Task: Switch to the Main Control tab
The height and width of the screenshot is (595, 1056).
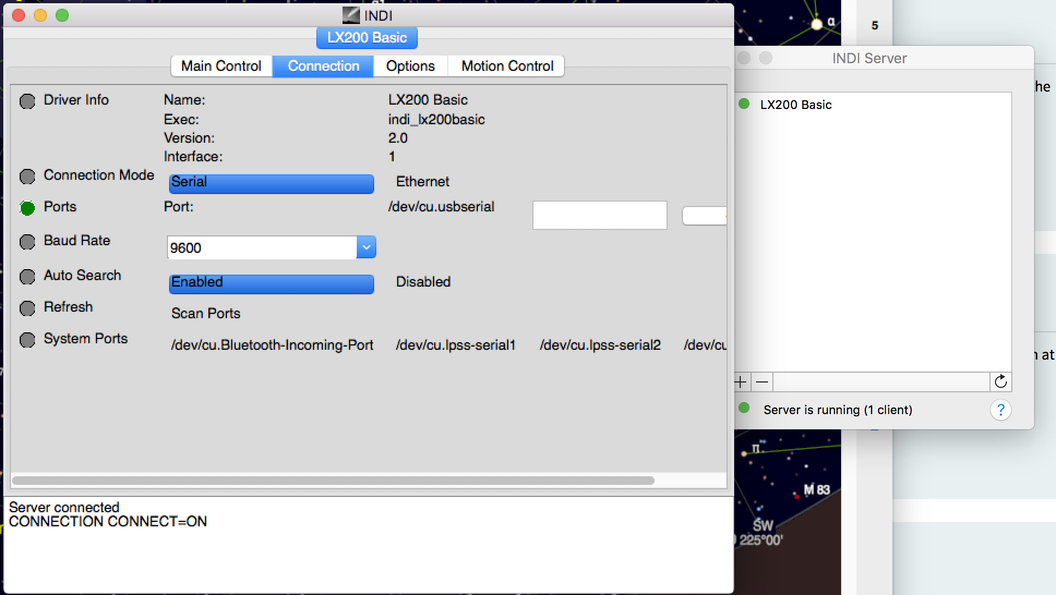Action: pyautogui.click(x=221, y=66)
